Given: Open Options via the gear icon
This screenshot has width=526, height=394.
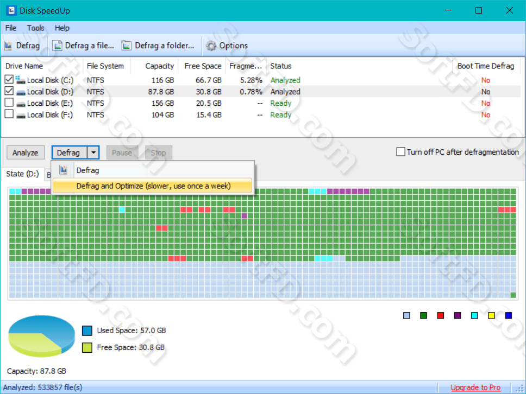Looking at the screenshot, I should pyautogui.click(x=211, y=46).
